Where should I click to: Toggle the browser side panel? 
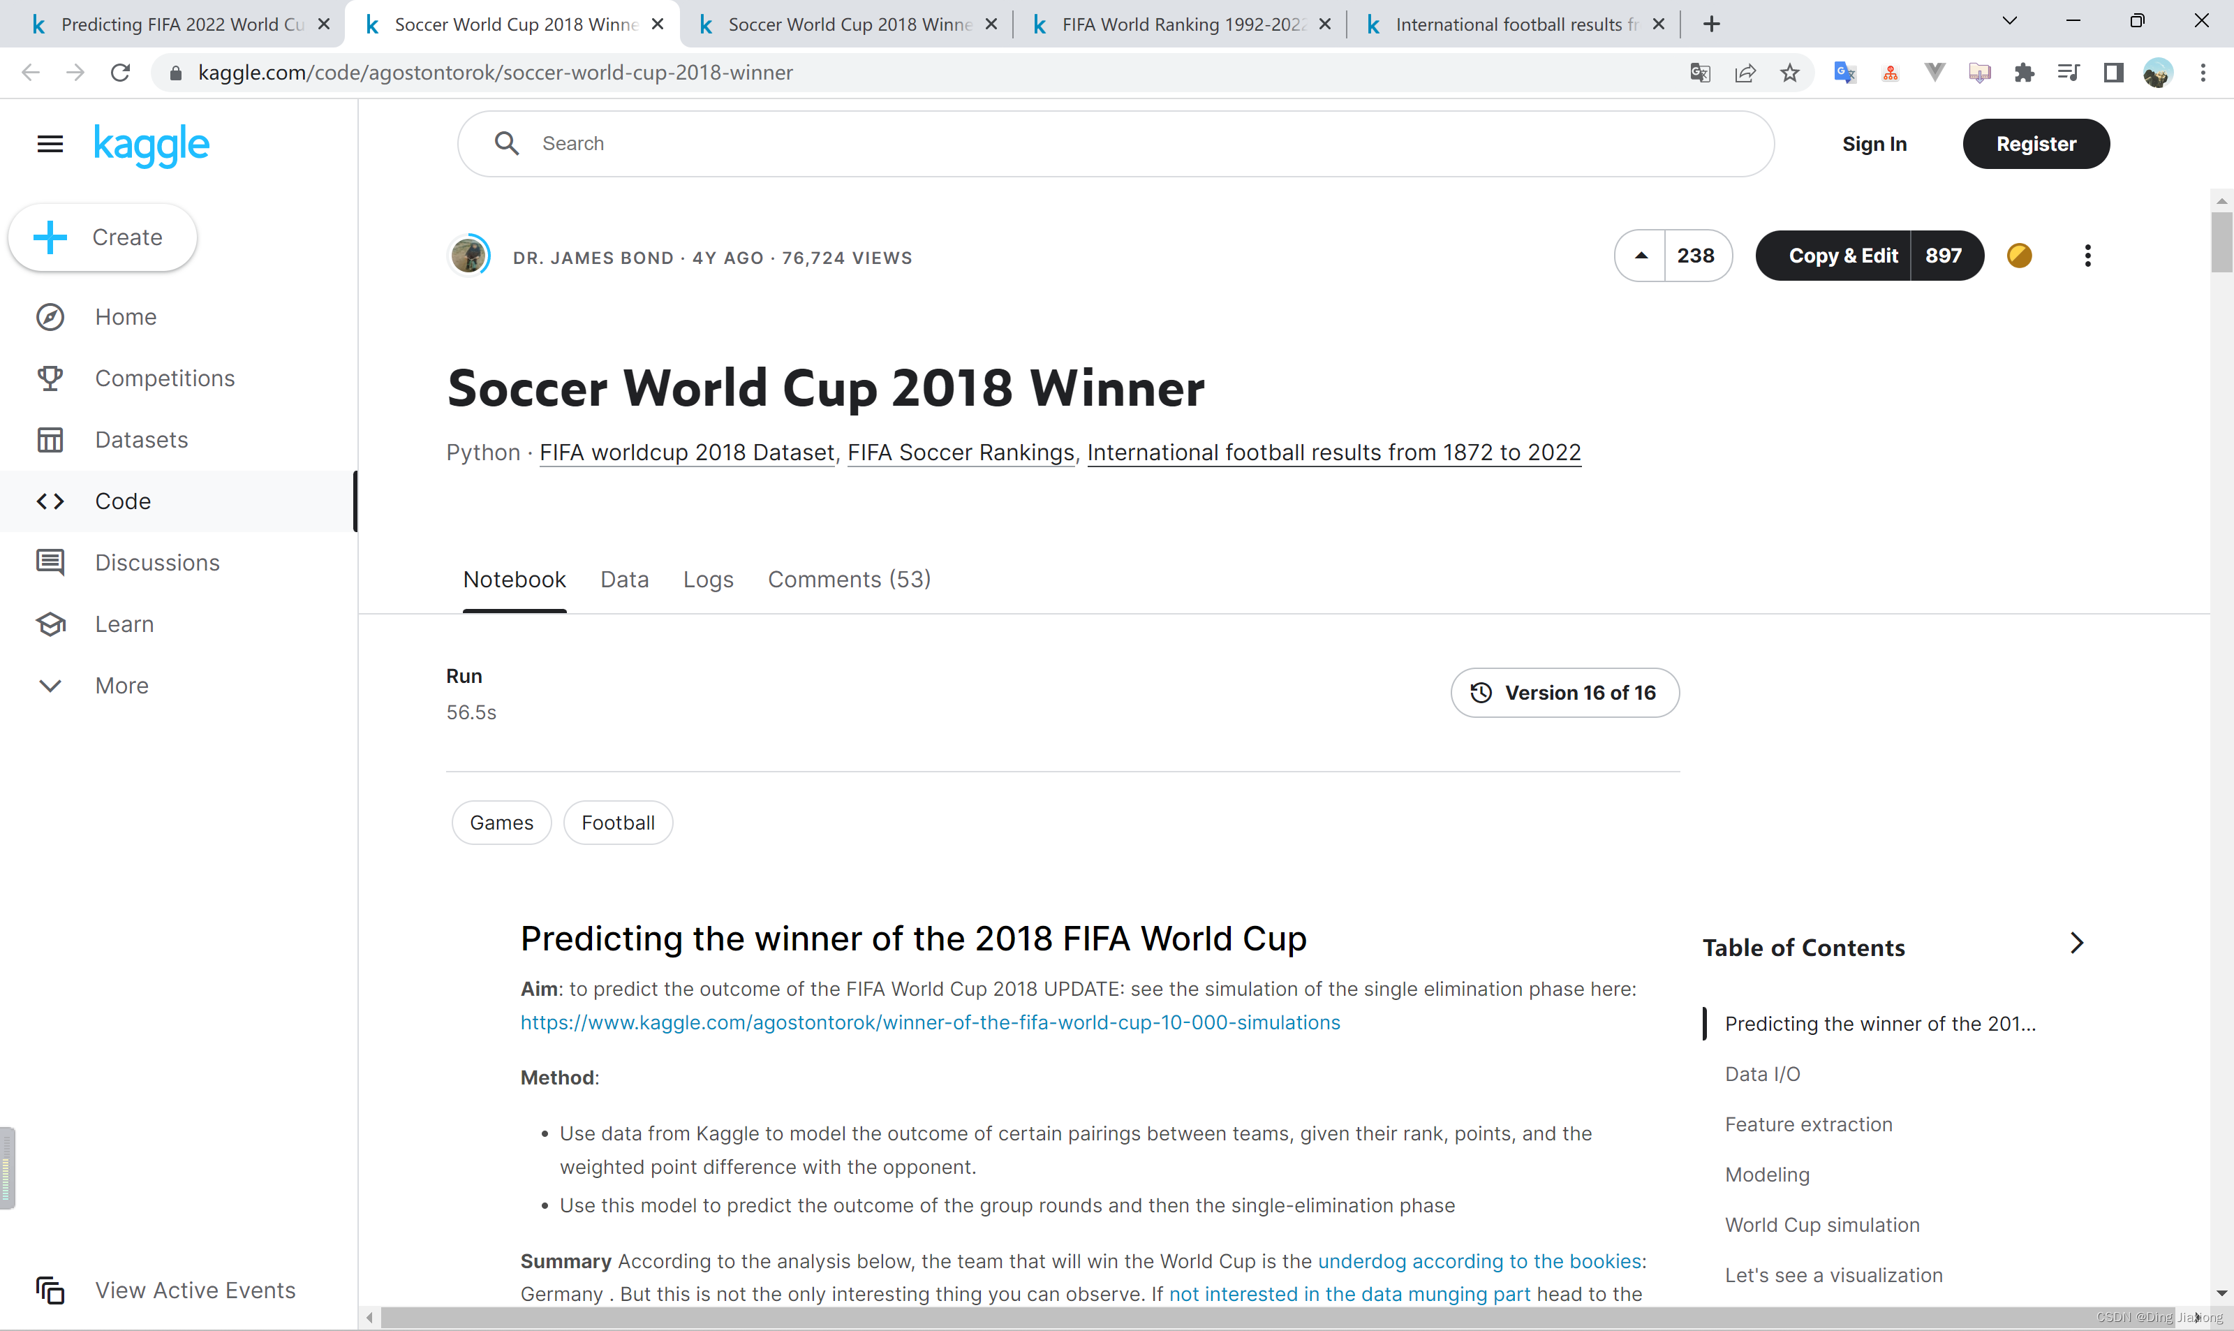click(x=2113, y=73)
